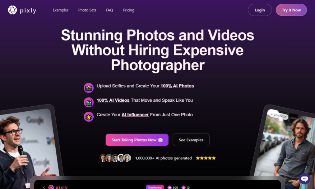Go to the FAQ section
This screenshot has width=315, height=189.
click(x=110, y=10)
